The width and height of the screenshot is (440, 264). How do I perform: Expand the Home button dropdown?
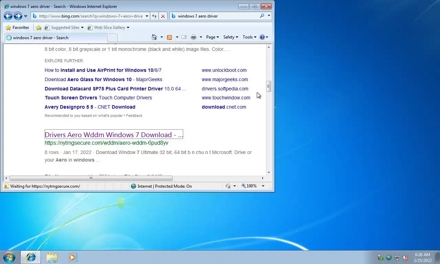162,37
